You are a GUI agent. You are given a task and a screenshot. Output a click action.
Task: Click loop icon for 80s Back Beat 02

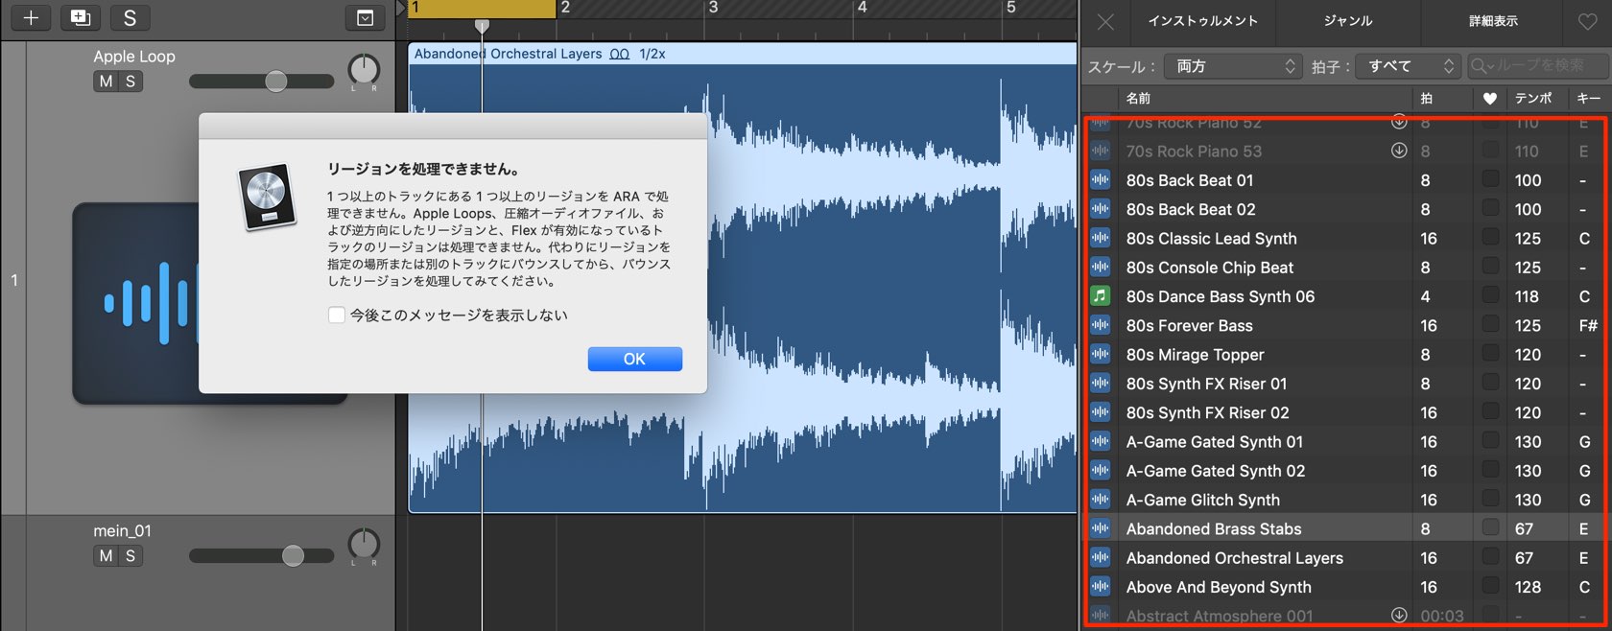(x=1100, y=208)
